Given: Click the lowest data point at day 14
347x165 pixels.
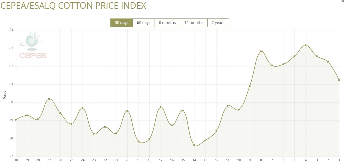Looking at the screenshot, I should [x=194, y=145].
